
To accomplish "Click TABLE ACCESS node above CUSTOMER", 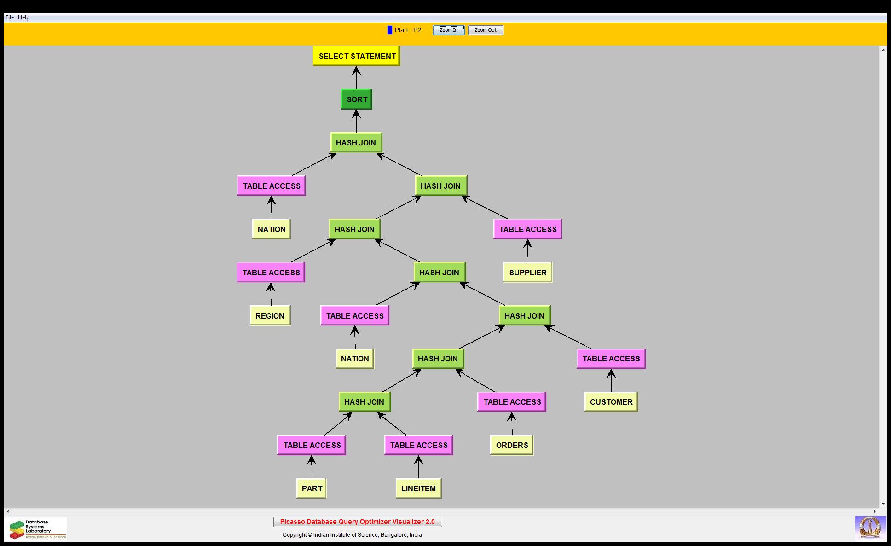I will [611, 359].
